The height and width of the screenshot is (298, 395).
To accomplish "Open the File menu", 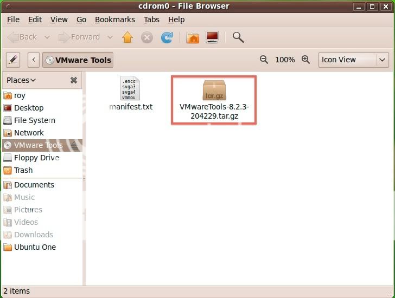I will tap(13, 20).
